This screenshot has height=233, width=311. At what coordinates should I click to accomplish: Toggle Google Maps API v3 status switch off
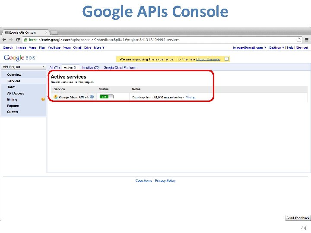pyautogui.click(x=107, y=97)
